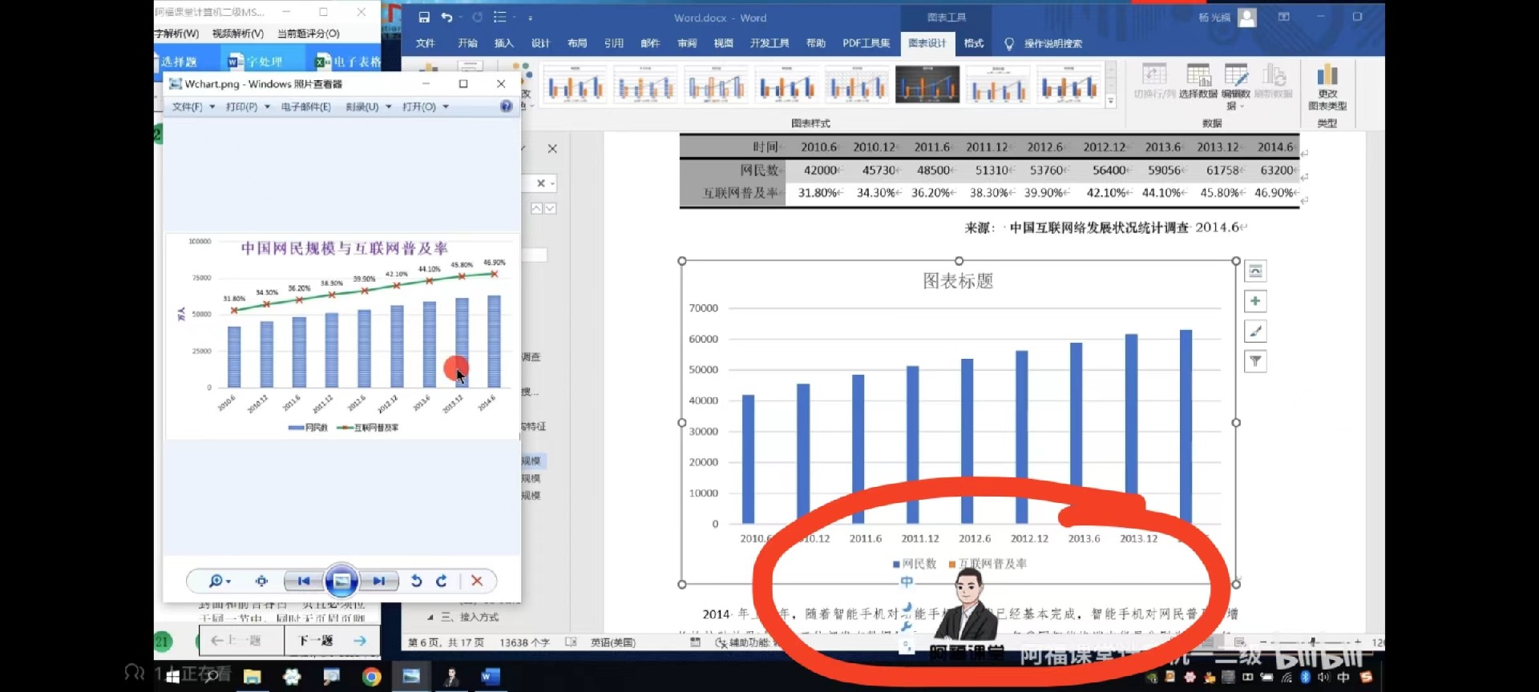Open the undo history dropdown arrow
The height and width of the screenshot is (692, 1539).
(x=461, y=18)
